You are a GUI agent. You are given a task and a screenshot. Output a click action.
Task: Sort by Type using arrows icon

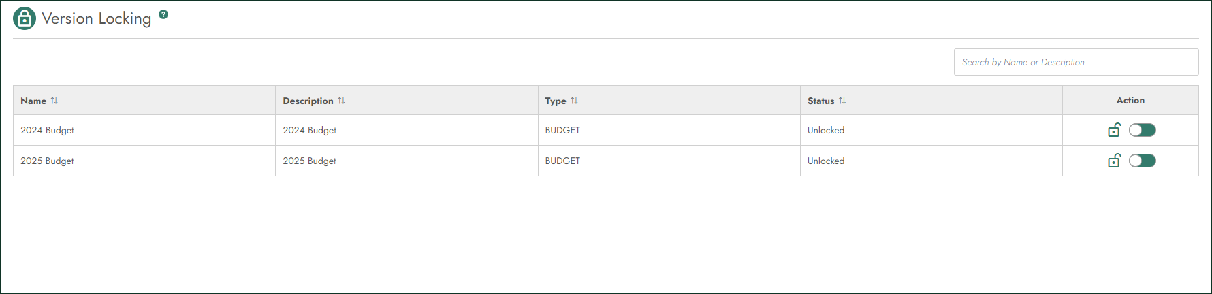575,101
